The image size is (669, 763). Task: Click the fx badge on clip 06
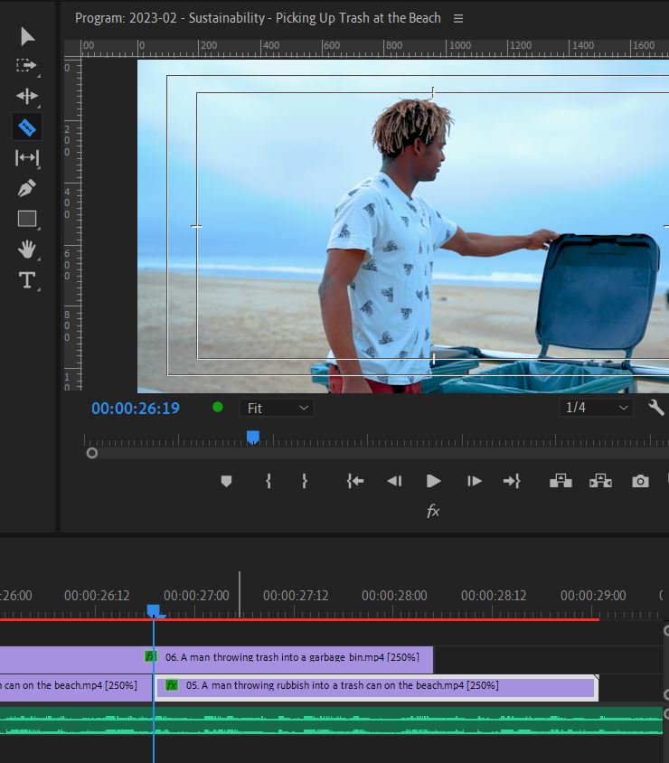pos(150,656)
